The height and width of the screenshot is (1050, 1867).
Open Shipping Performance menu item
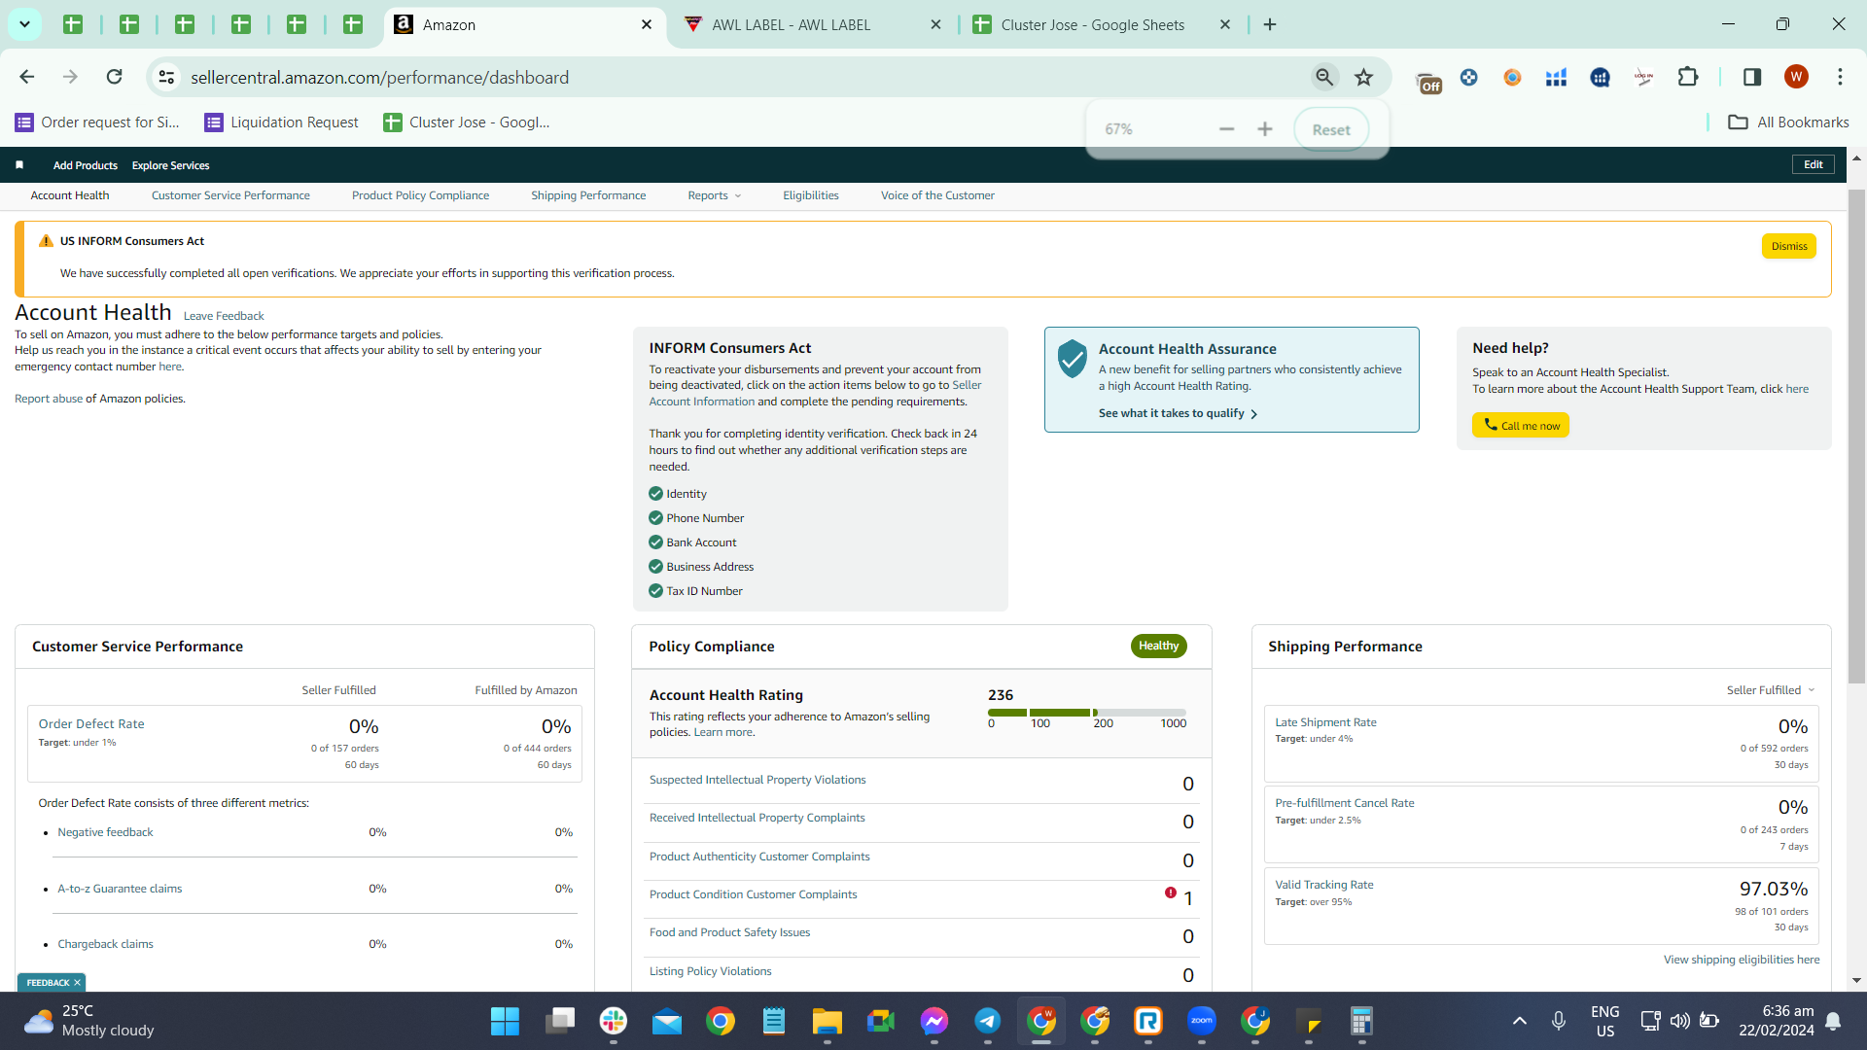588,195
